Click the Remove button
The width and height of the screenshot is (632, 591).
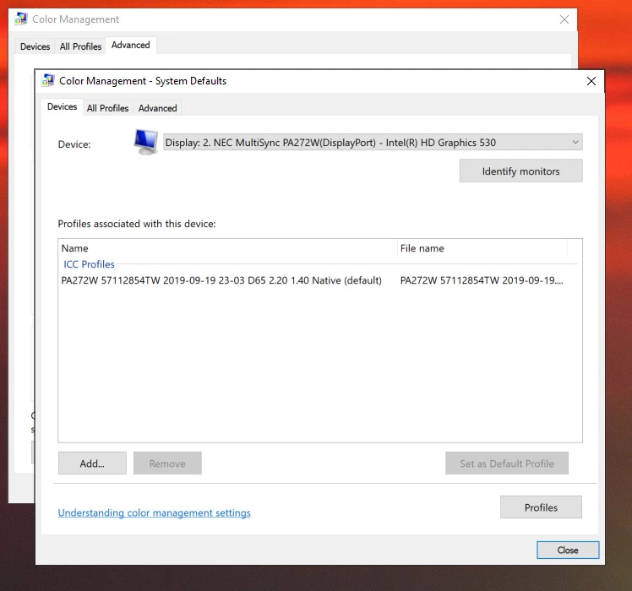pos(167,464)
